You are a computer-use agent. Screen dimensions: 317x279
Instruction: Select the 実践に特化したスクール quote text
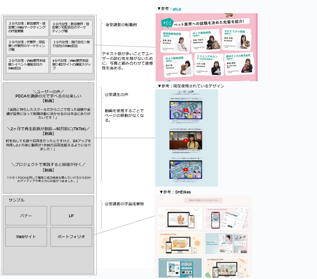click(x=49, y=114)
